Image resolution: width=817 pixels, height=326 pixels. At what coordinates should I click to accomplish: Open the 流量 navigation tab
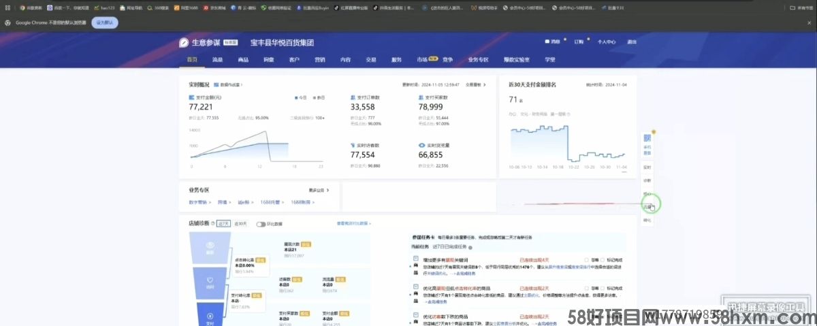click(217, 60)
